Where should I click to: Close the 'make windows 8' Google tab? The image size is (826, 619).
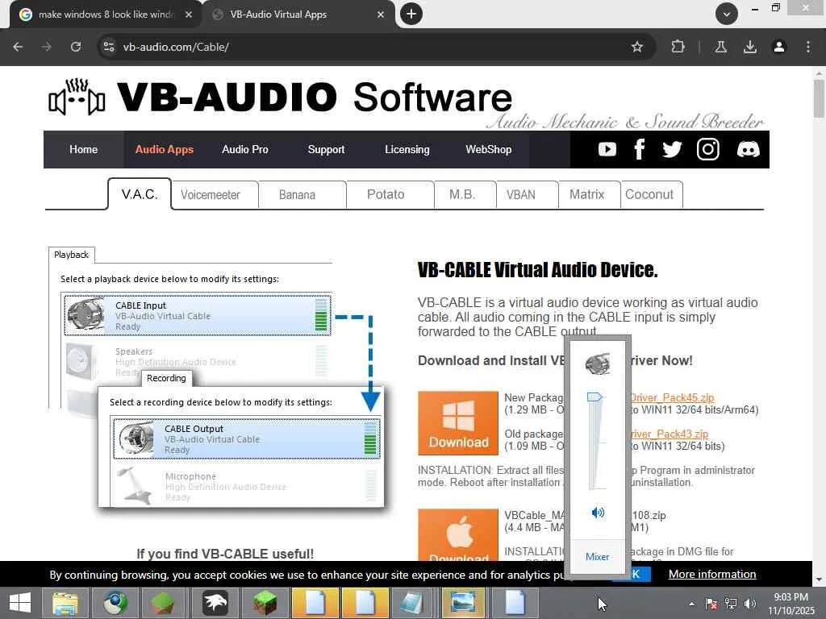[189, 15]
